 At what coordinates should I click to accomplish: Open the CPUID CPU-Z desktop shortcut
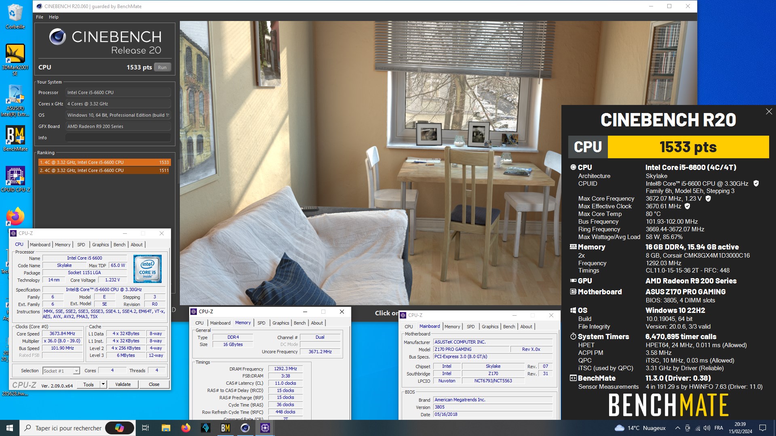point(15,179)
